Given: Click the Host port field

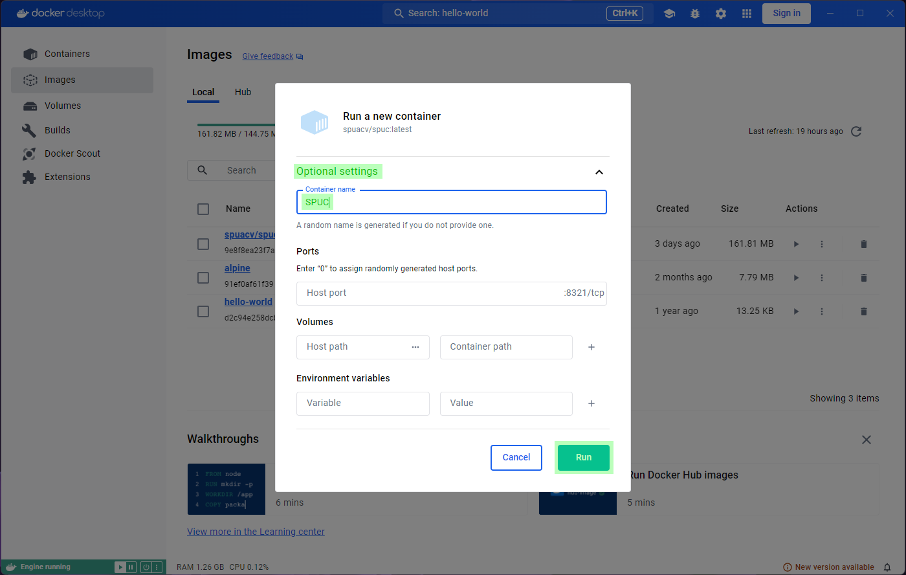Looking at the screenshot, I should [x=452, y=293].
